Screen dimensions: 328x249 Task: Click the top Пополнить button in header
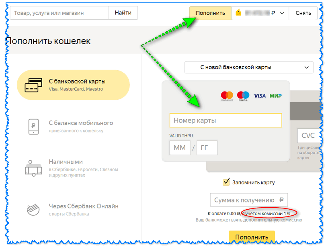coord(210,13)
